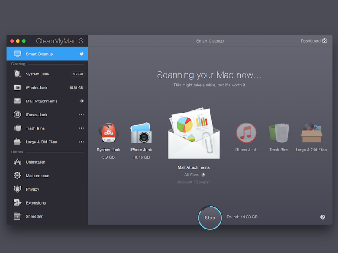This screenshot has width=338, height=253.
Task: Click the Large & Old Files box in main panel
Action: [311, 133]
